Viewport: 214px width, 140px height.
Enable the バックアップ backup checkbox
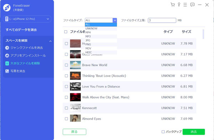pos(163,132)
